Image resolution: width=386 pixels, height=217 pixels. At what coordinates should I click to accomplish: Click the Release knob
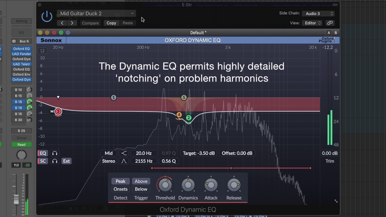tap(234, 185)
